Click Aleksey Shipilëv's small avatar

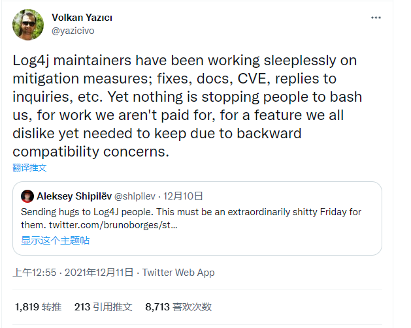pos(27,196)
